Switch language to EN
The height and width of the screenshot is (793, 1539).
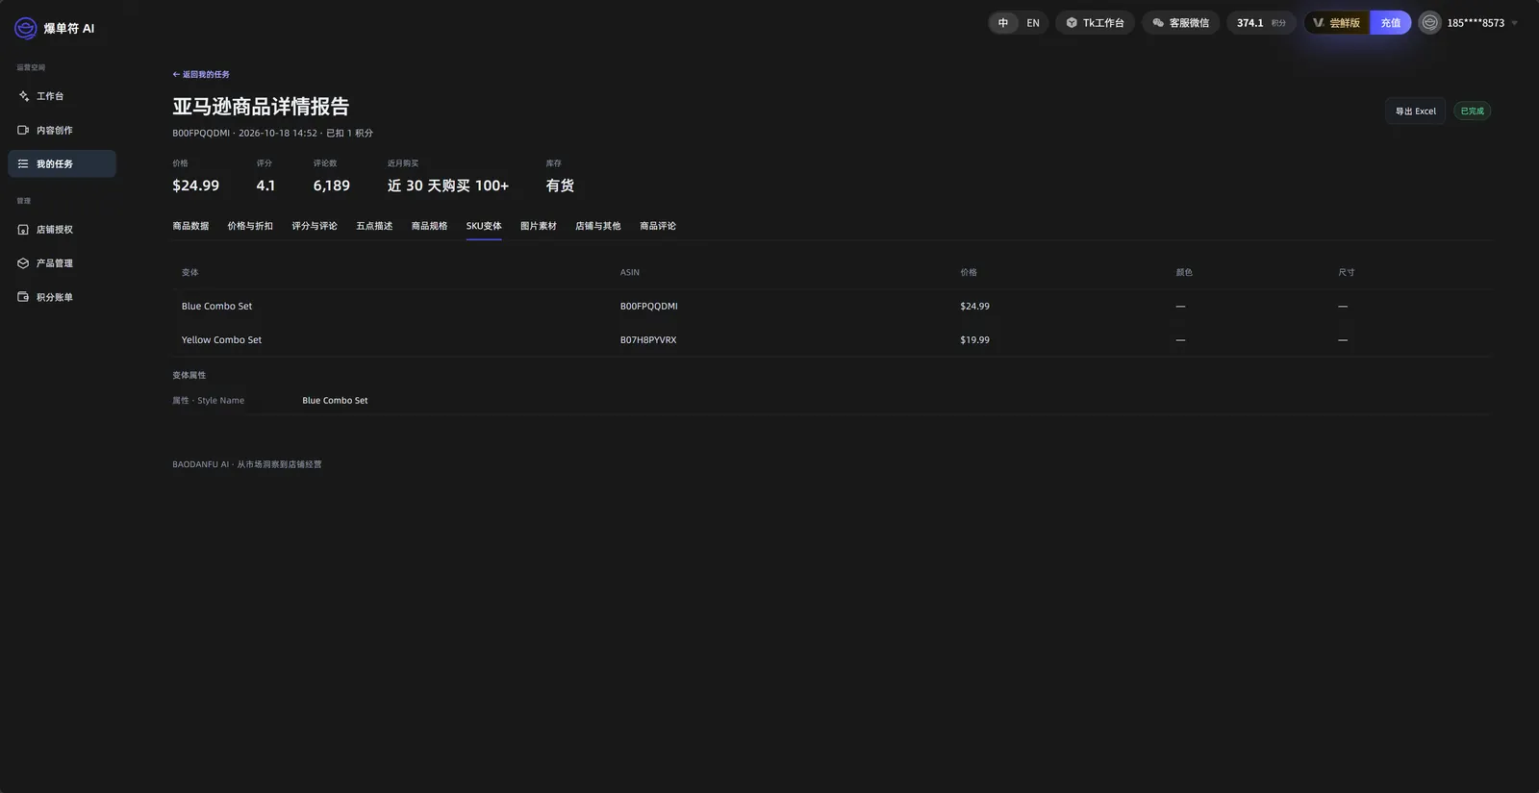(1033, 23)
